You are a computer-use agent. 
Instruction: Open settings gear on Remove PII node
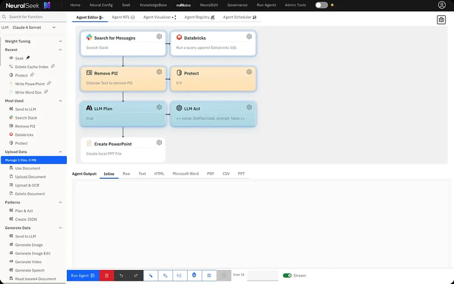tap(159, 72)
